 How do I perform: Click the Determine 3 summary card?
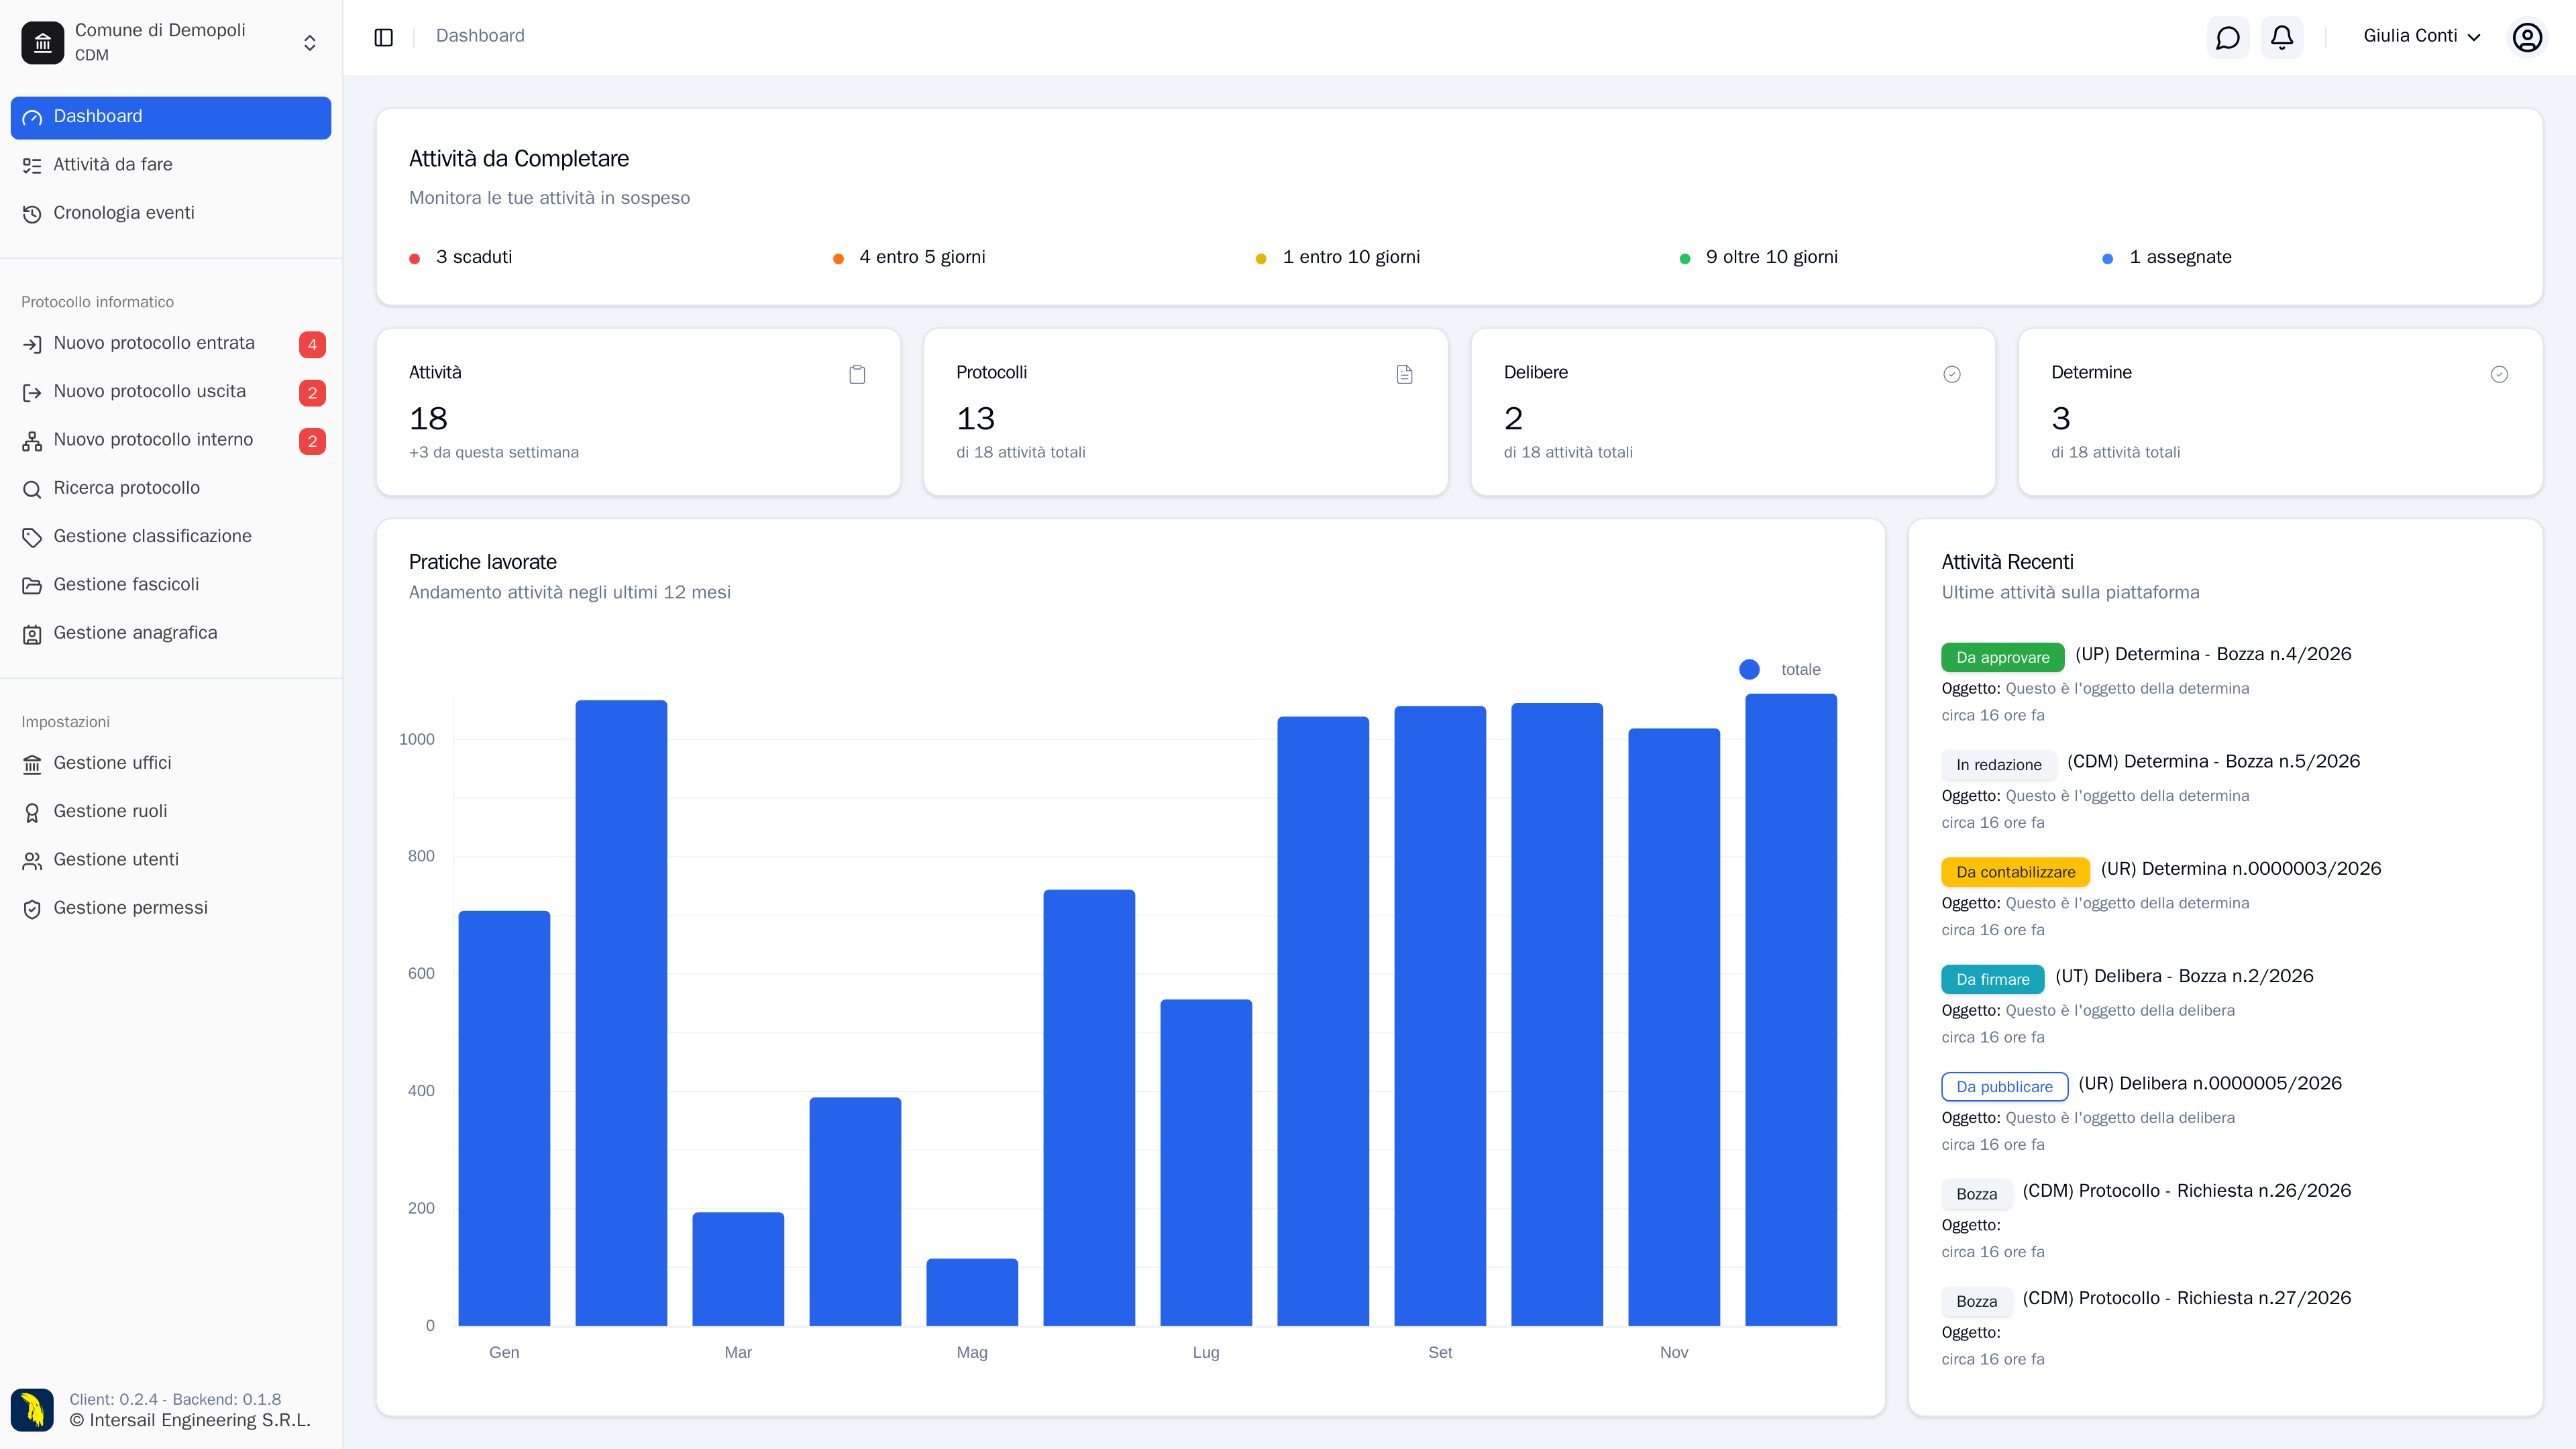(x=2280, y=412)
